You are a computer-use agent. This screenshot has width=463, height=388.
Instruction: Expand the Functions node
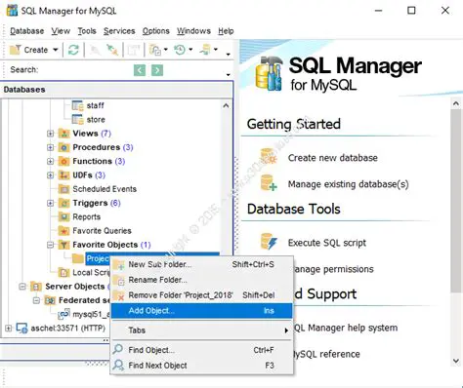coord(50,162)
